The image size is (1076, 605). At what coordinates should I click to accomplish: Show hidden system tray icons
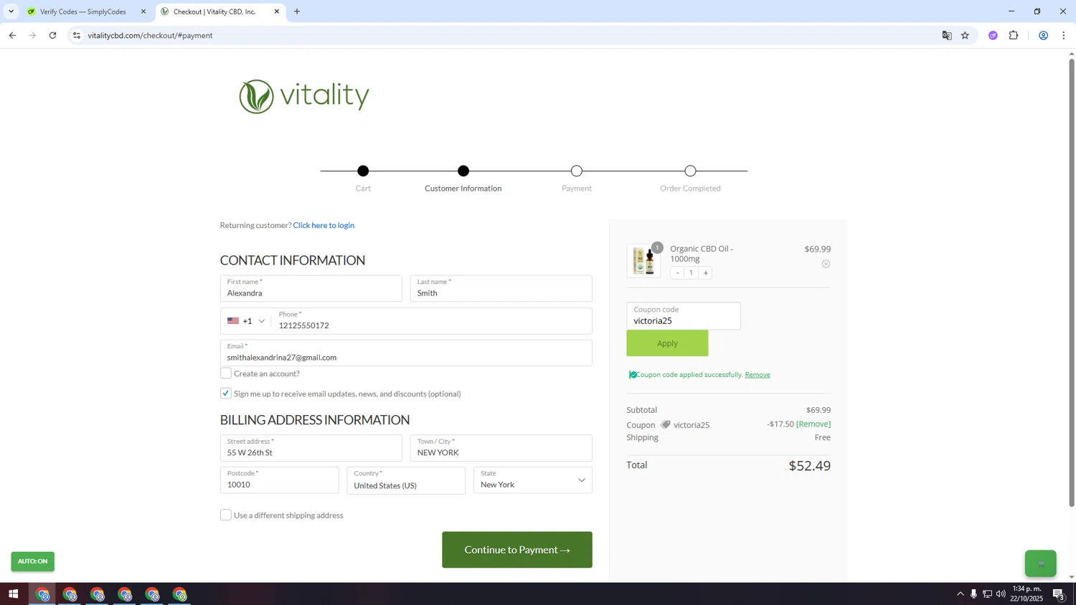click(x=960, y=594)
